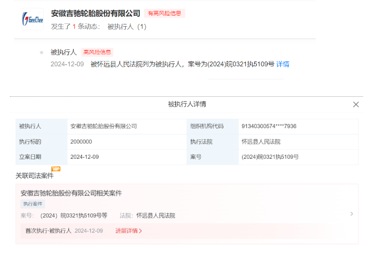Click the GeeChee company logo
The width and height of the screenshot is (369, 254).
coord(33,19)
